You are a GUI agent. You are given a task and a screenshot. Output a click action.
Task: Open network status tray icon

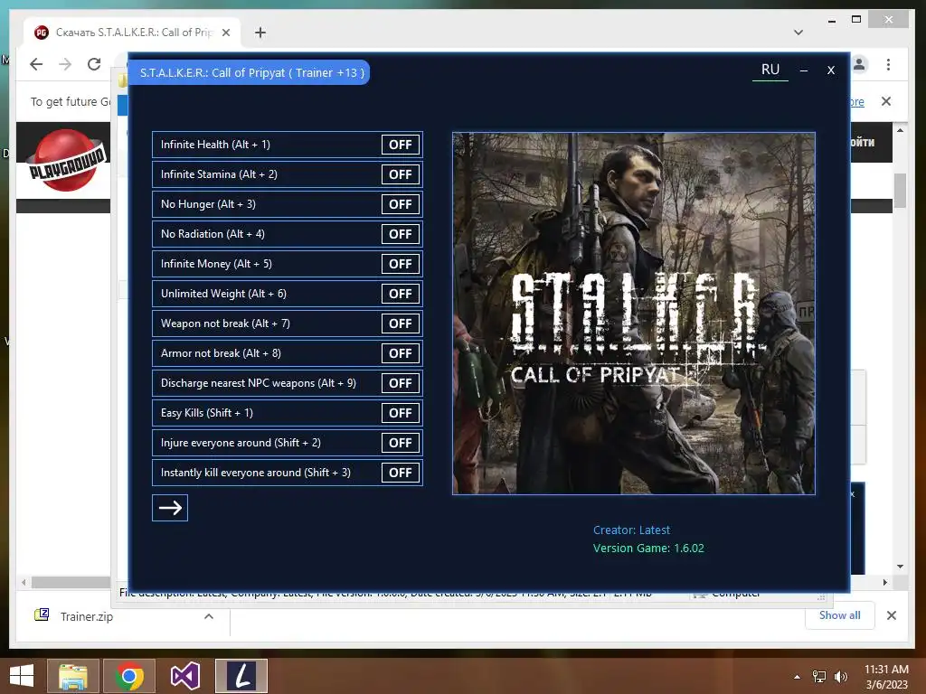[819, 677]
